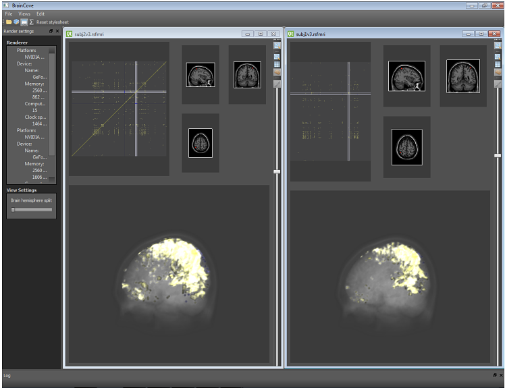Click the link icon in subj1v3 window
505x390 pixels.
(498, 84)
